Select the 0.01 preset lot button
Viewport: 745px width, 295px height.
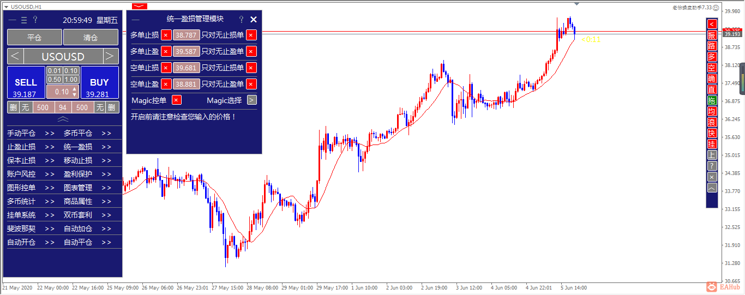(55, 71)
